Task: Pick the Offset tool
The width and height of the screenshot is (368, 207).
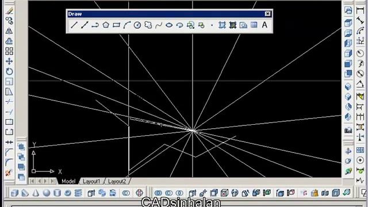Action: (x=9, y=41)
